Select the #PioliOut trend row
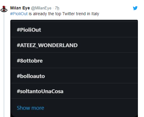 (x=74, y=30)
